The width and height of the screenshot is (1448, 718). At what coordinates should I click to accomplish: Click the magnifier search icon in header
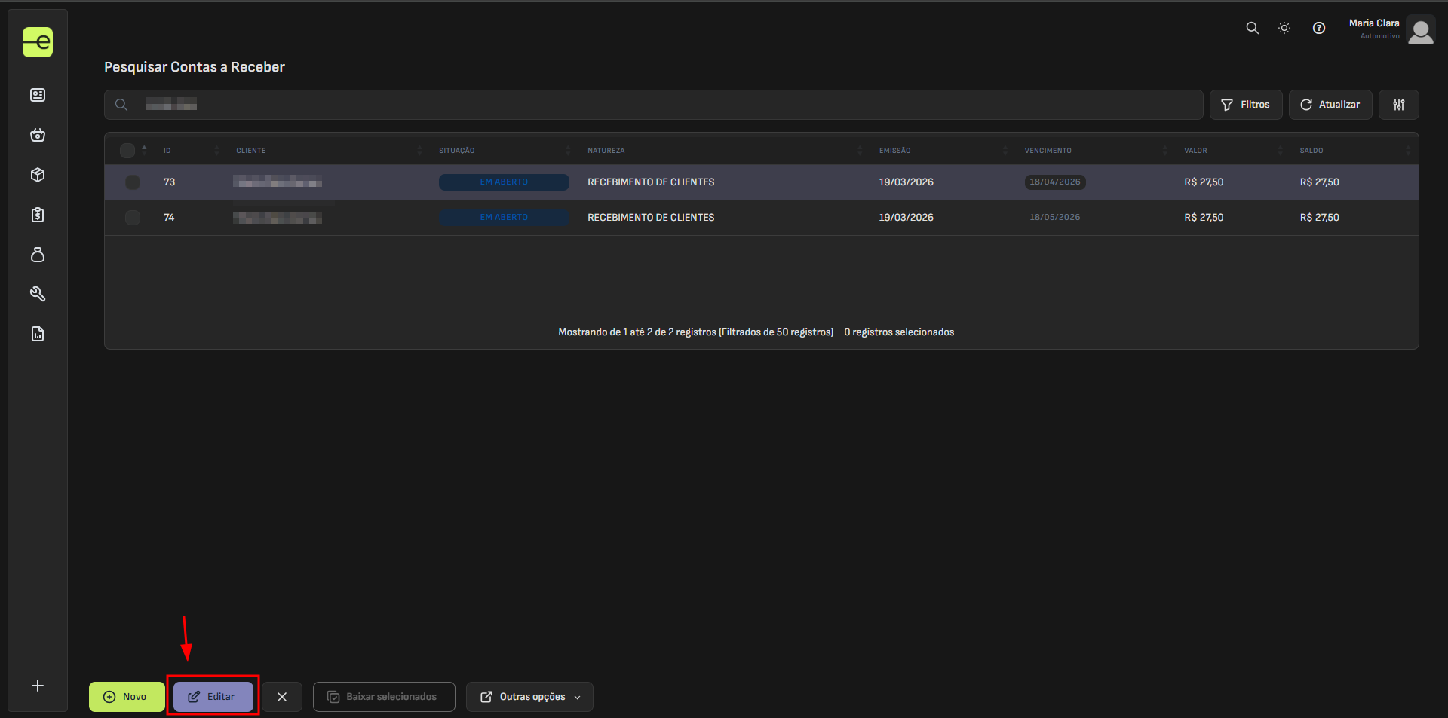pyautogui.click(x=1252, y=28)
